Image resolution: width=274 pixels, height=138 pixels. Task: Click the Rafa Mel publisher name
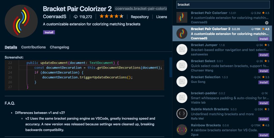197,119
